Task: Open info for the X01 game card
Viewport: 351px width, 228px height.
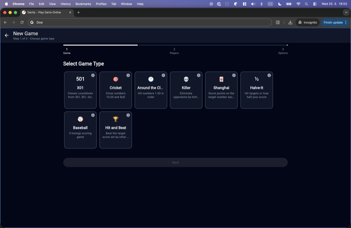Action: (93, 75)
